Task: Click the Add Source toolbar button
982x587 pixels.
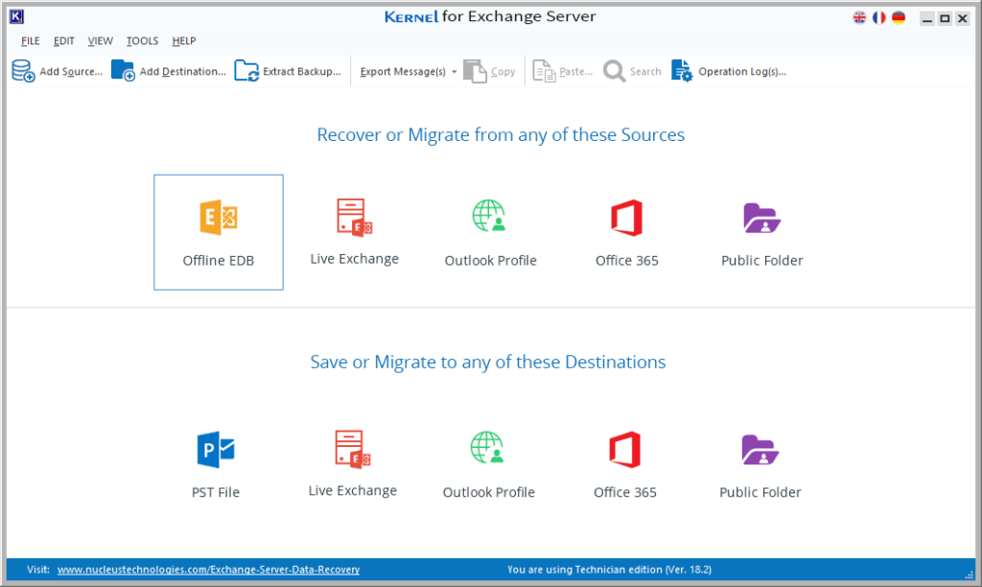Action: [x=57, y=71]
